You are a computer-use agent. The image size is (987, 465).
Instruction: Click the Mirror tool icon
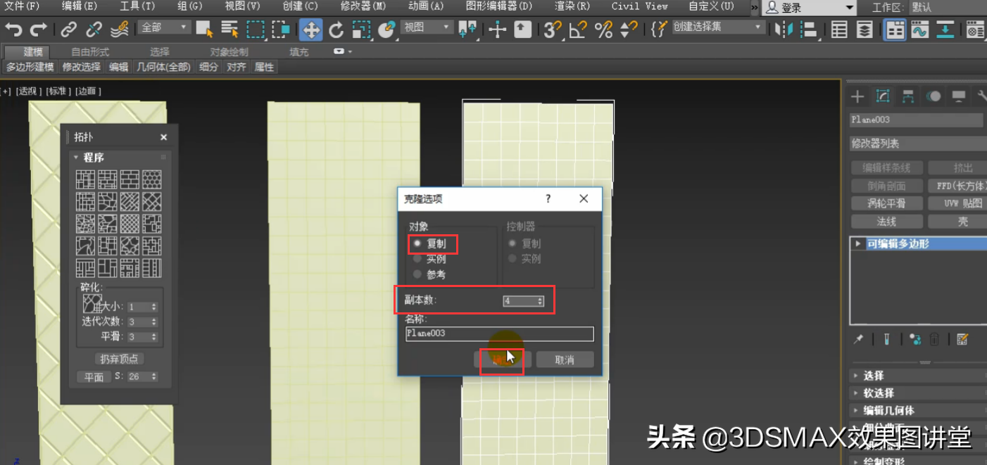(784, 30)
